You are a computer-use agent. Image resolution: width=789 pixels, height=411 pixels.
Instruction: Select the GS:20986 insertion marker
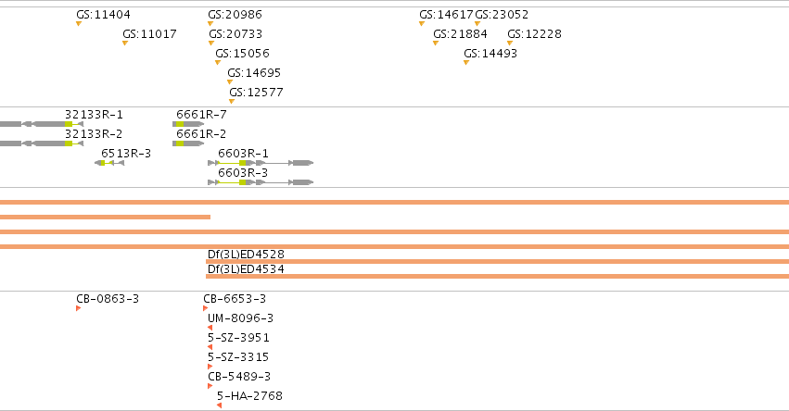210,24
